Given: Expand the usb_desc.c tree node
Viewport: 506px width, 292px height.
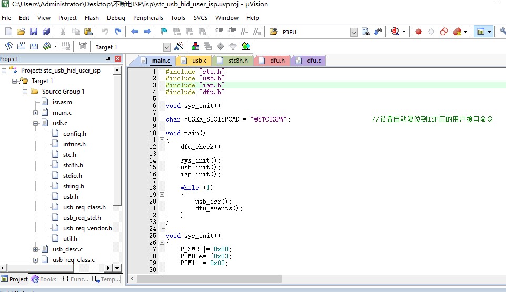Looking at the screenshot, I should click(x=35, y=249).
